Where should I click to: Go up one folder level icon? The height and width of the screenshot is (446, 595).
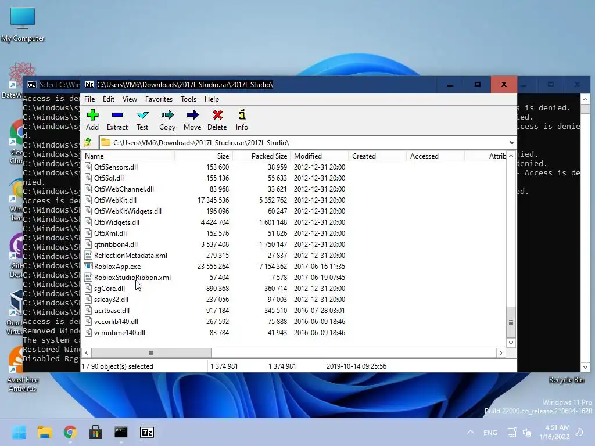pyautogui.click(x=88, y=143)
